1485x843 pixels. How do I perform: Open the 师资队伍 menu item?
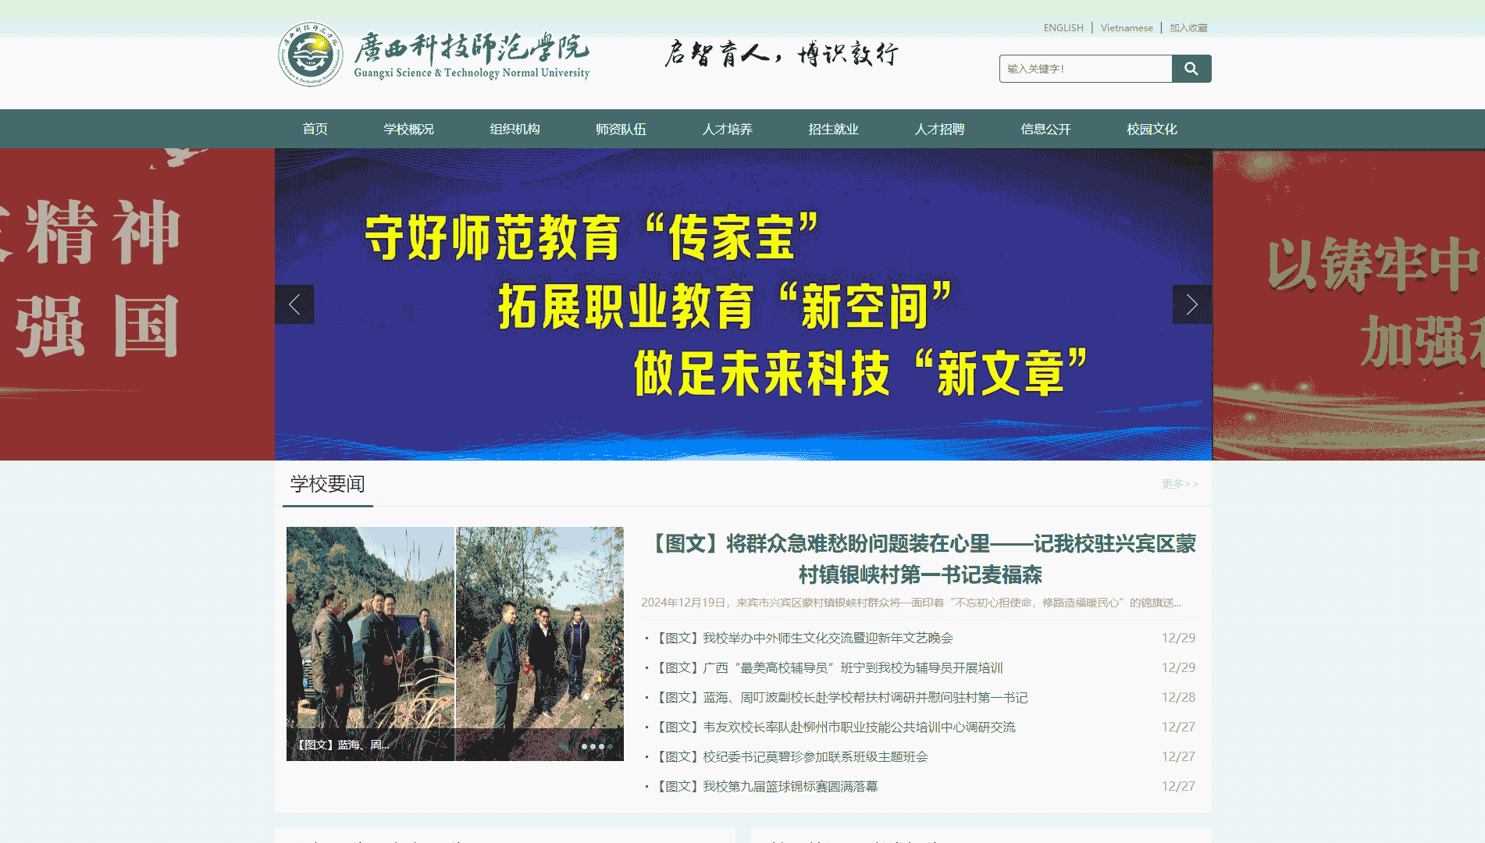[x=621, y=129]
